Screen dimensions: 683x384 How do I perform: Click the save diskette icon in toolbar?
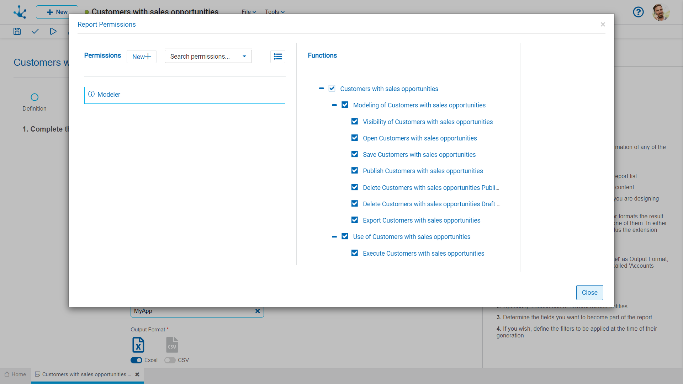(17, 31)
